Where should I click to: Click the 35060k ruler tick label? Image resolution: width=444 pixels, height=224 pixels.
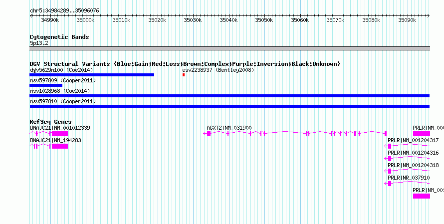300,20
